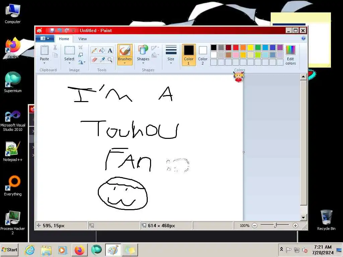Open Microsoft Visual Studio 2010 shortcut

[x=13, y=121]
